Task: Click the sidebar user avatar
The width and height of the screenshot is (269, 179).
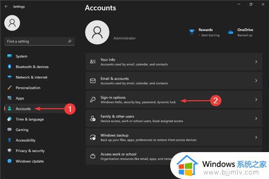Action: click(x=12, y=23)
